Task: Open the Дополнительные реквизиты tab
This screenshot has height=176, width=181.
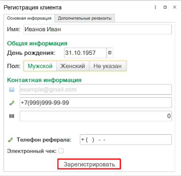Action: (85, 18)
